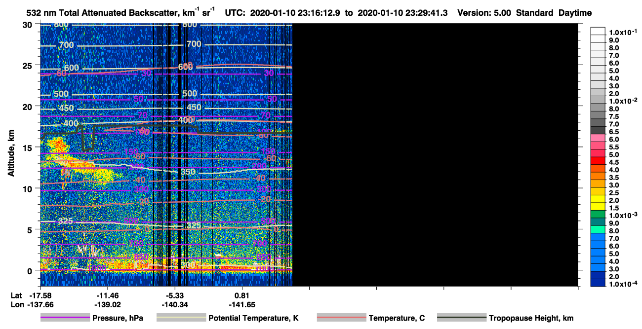
Task: Click the '2.5' colorbar label
Action: [614, 193]
